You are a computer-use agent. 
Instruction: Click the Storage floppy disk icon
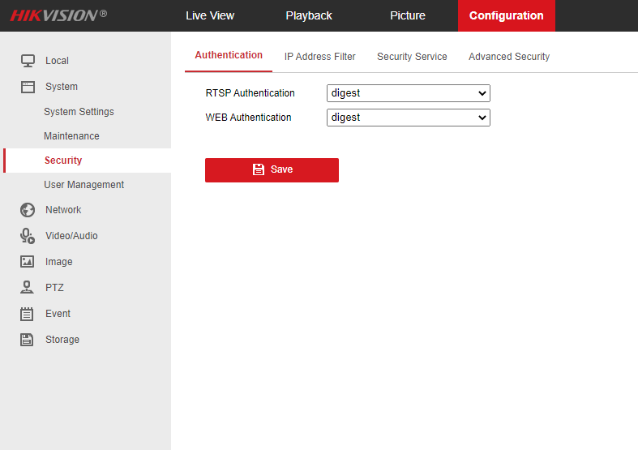pyautogui.click(x=28, y=340)
